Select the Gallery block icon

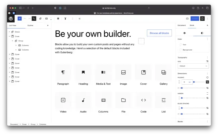(164, 72)
